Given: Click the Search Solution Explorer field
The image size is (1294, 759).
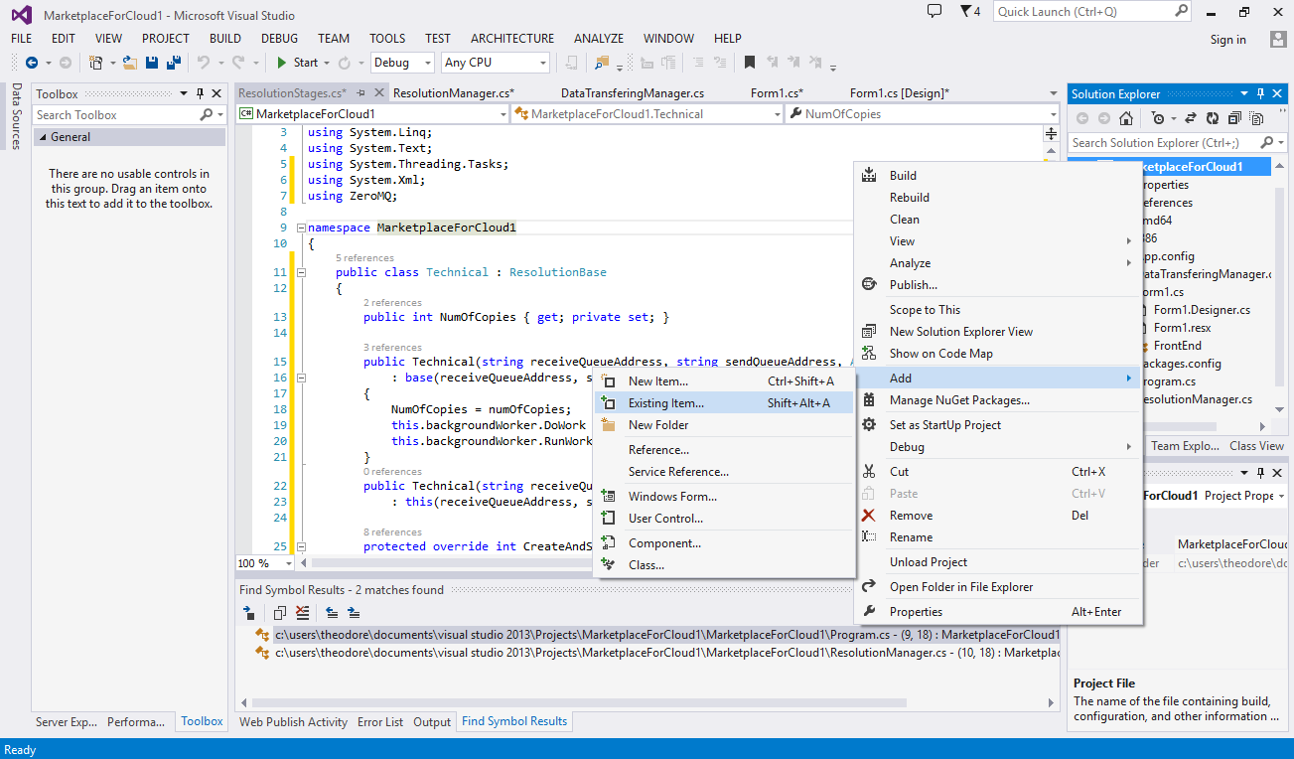Looking at the screenshot, I should coord(1178,143).
